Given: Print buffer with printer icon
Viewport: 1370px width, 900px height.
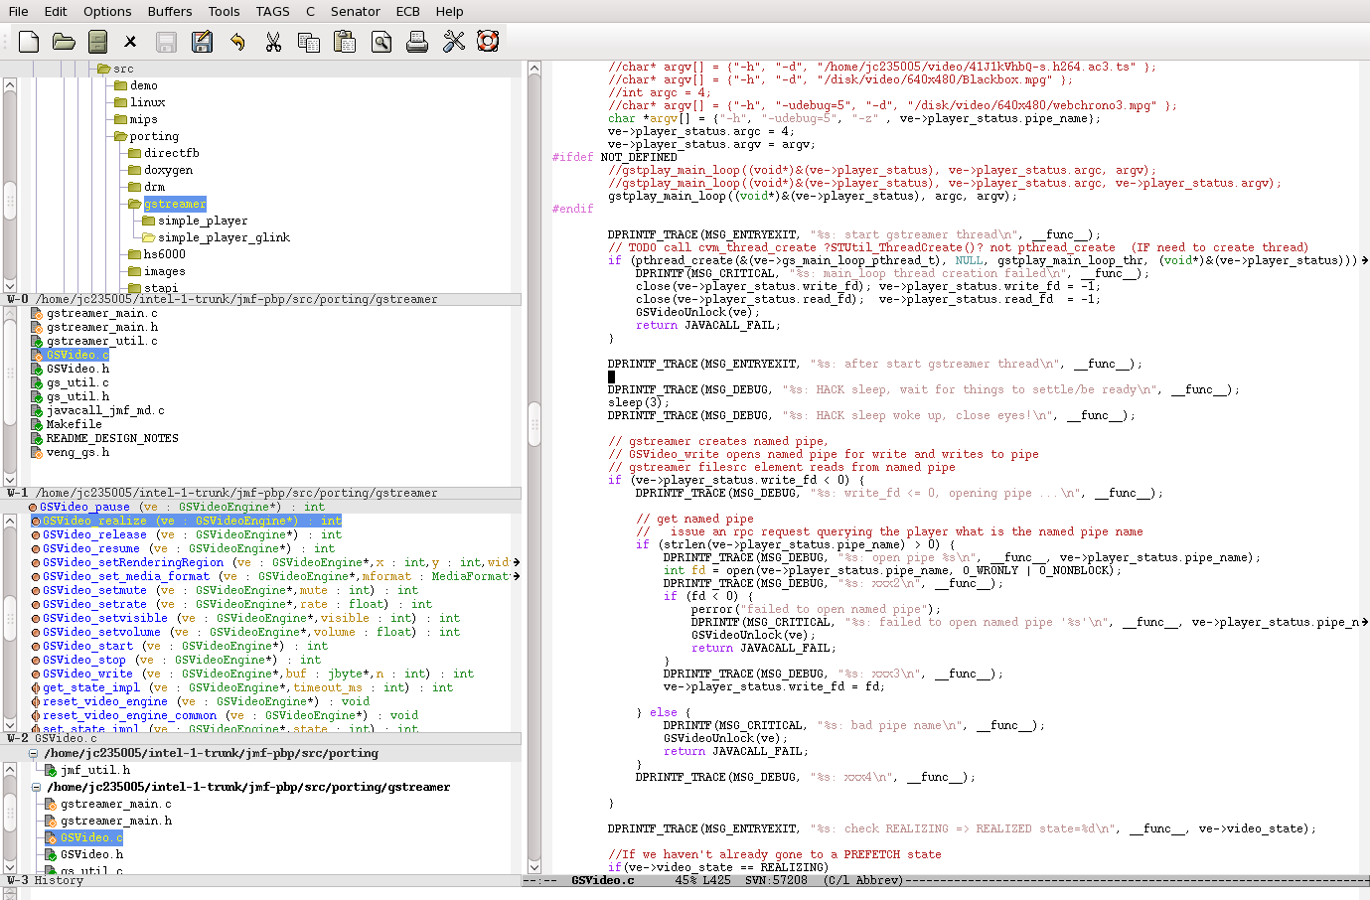Looking at the screenshot, I should pos(417,42).
